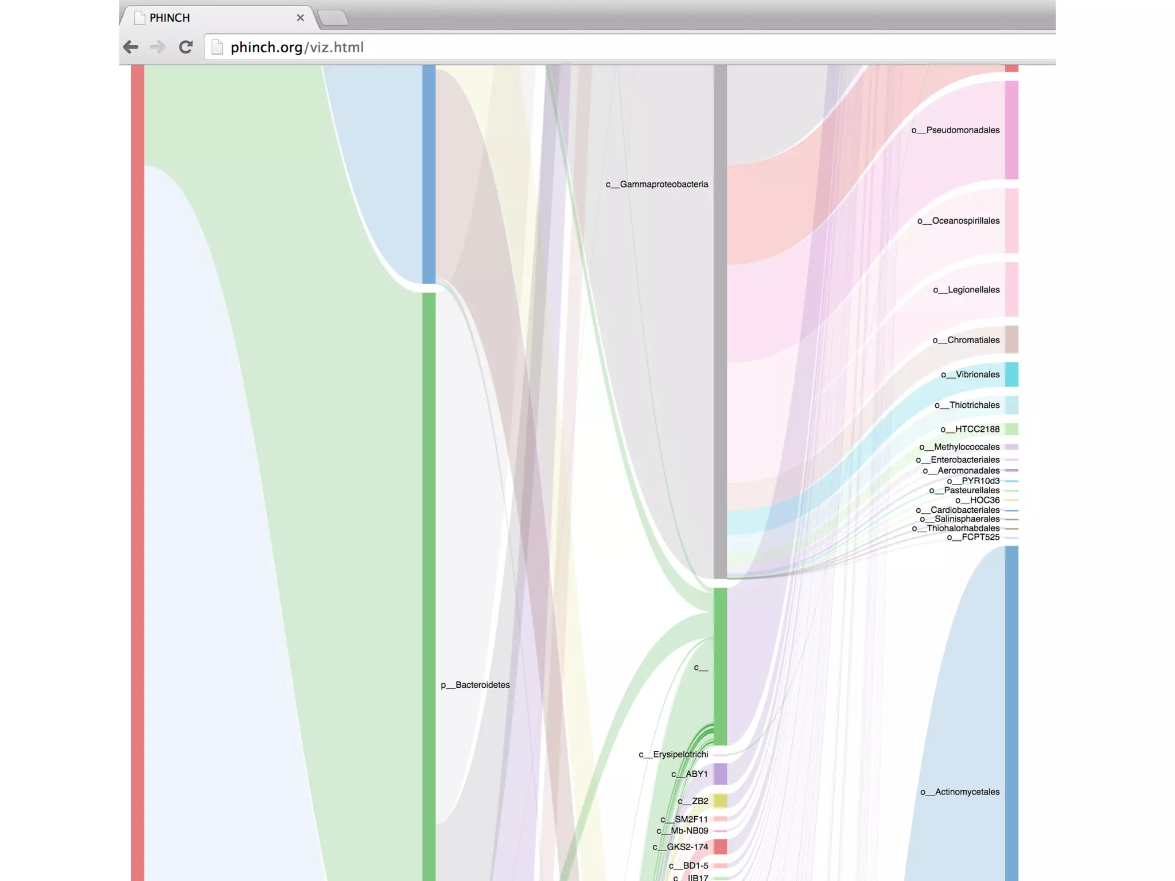
Task: Click the c__Gammaproteobacteria gray node bar
Action: (720, 321)
